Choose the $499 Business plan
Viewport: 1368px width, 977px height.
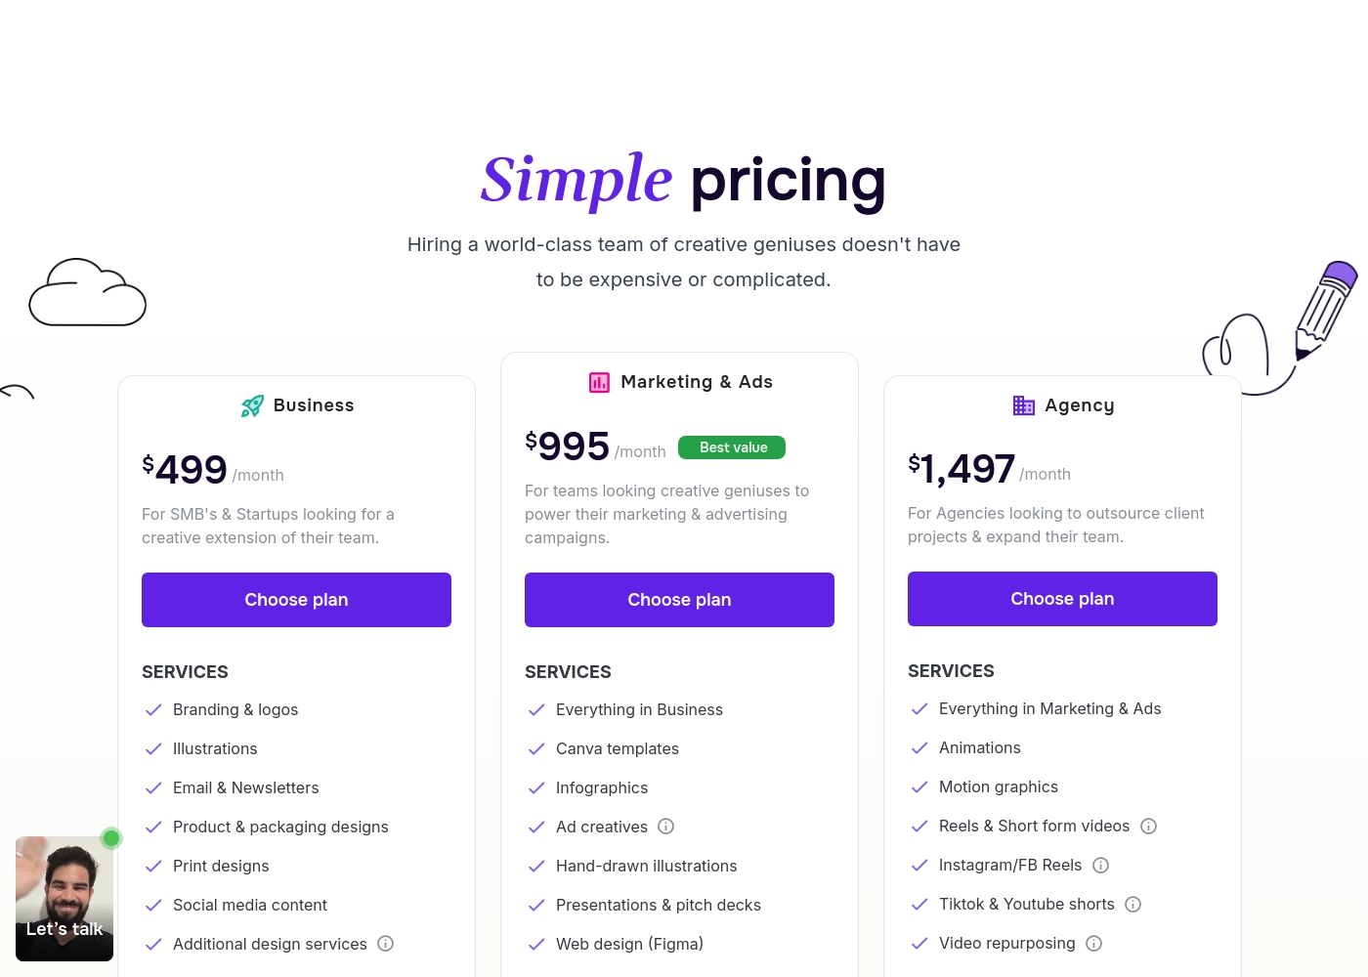296,600
